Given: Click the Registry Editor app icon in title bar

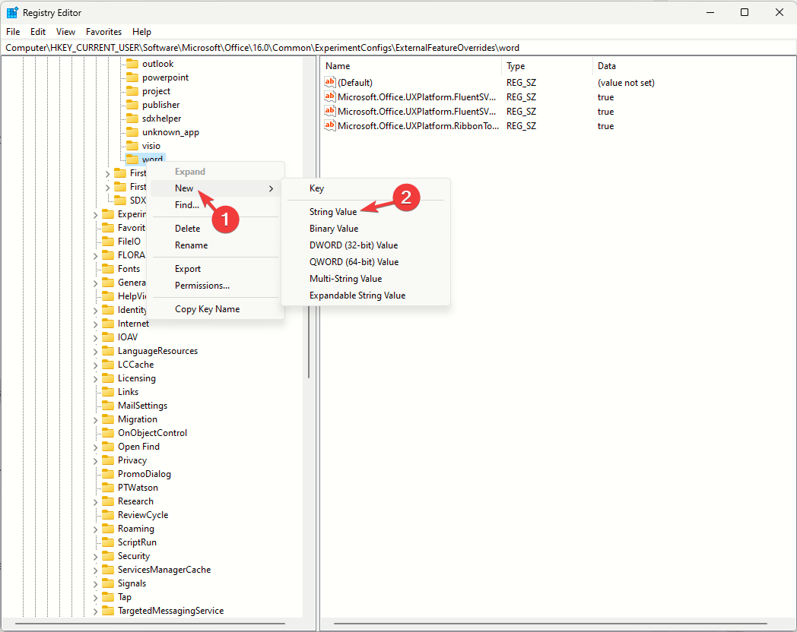Looking at the screenshot, I should 11,12.
